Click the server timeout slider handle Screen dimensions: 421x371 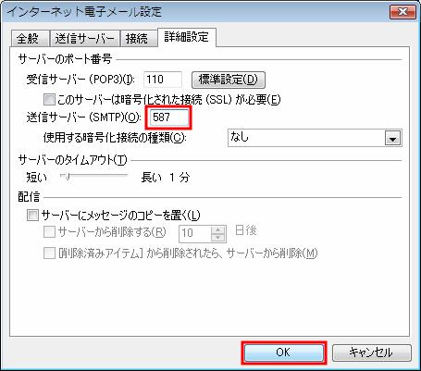tap(68, 176)
